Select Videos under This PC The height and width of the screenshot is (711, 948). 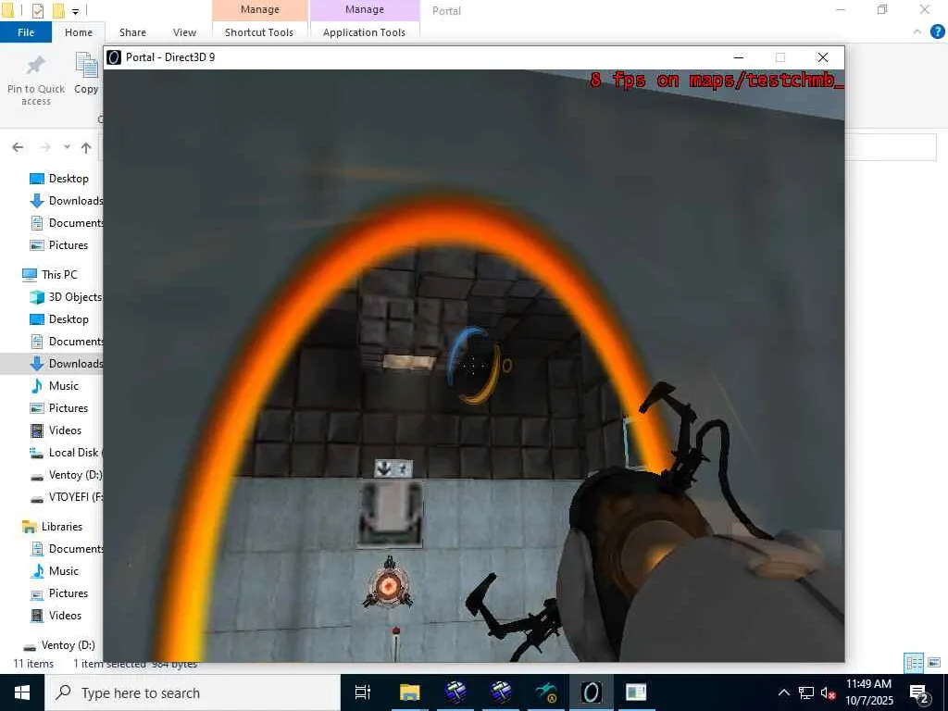point(56,430)
